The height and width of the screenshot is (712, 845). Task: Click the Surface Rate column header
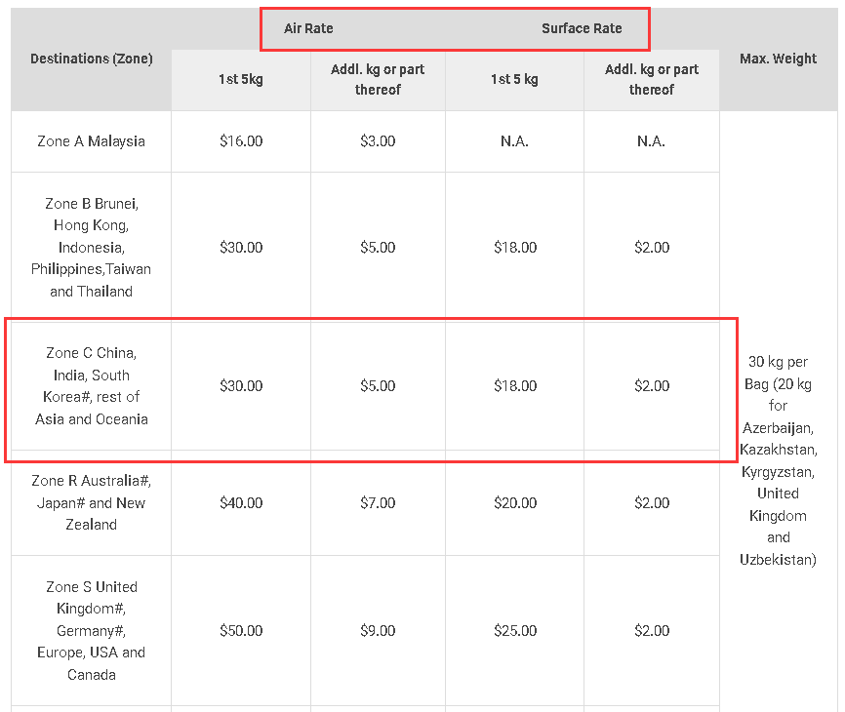click(582, 28)
